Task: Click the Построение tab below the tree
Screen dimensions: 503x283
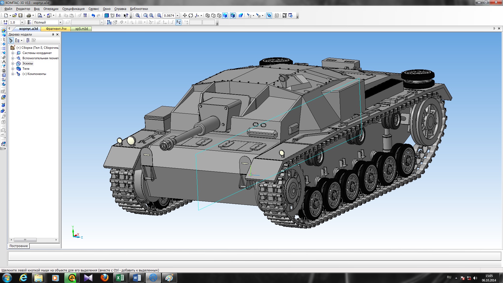Action: [19, 246]
